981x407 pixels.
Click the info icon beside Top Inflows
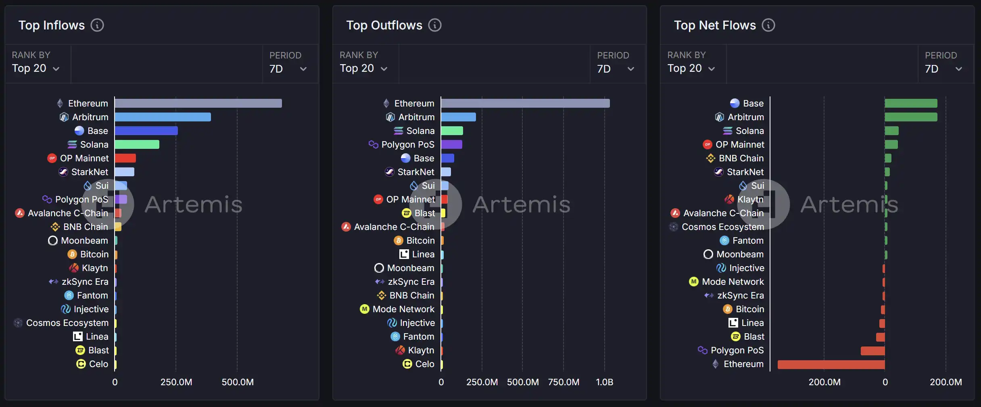coord(97,25)
